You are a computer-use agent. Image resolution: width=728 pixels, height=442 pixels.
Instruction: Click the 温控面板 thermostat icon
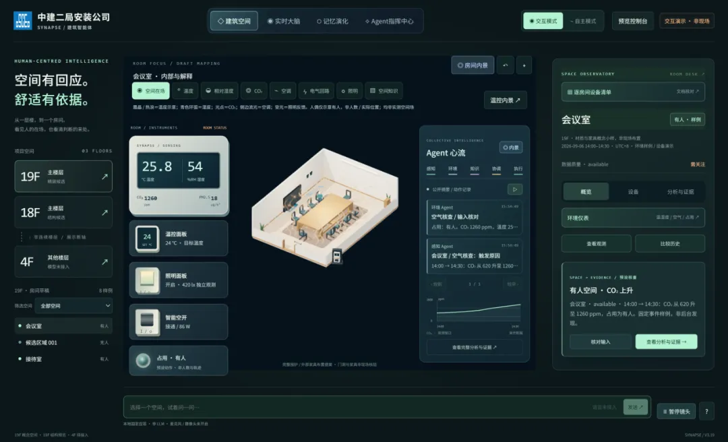147,239
